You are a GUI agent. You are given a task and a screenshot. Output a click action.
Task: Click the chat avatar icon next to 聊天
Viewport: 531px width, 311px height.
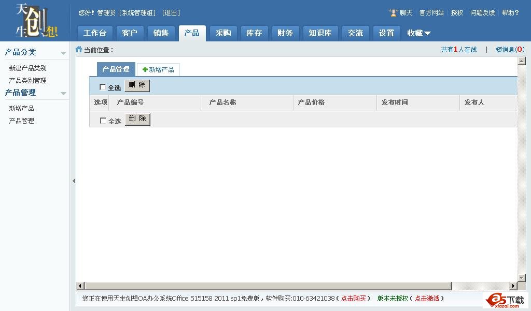coord(393,13)
